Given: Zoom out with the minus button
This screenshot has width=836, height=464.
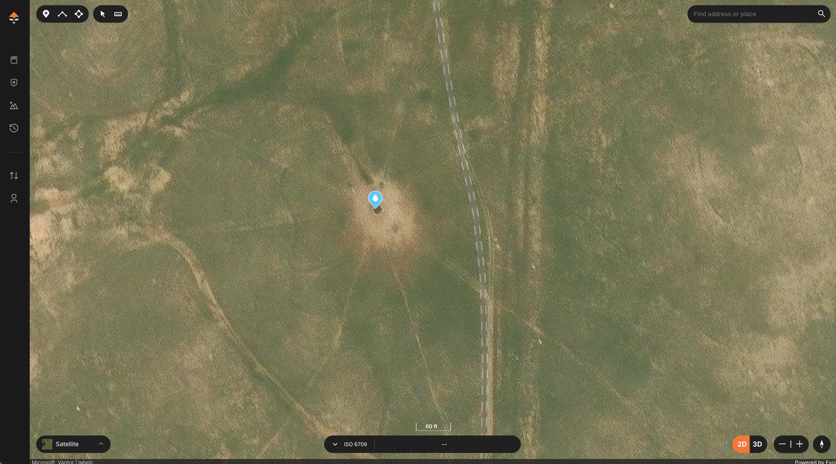Looking at the screenshot, I should coord(782,444).
